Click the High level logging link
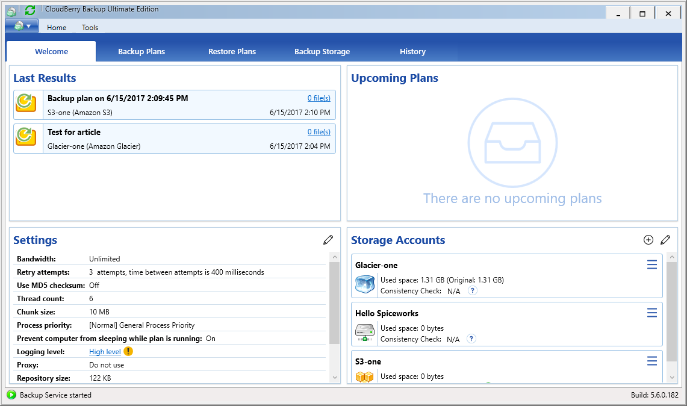The height and width of the screenshot is (406, 687). click(x=105, y=352)
